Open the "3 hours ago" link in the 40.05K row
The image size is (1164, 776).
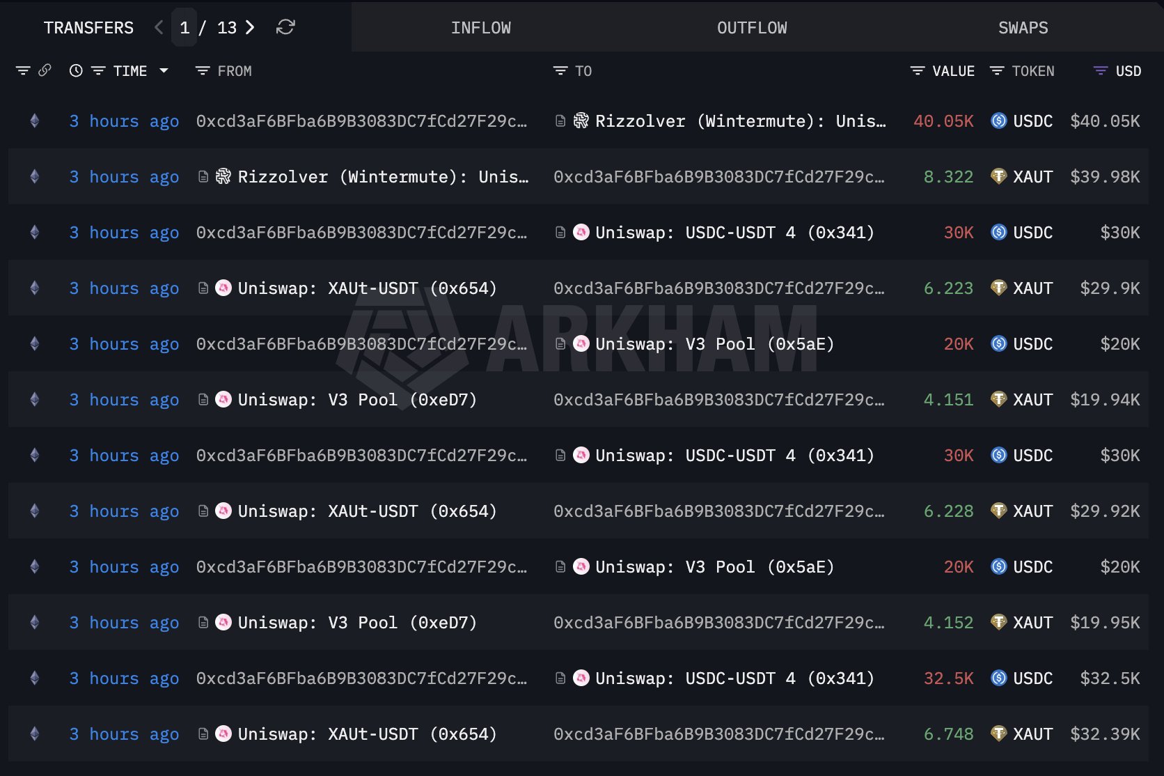(124, 121)
